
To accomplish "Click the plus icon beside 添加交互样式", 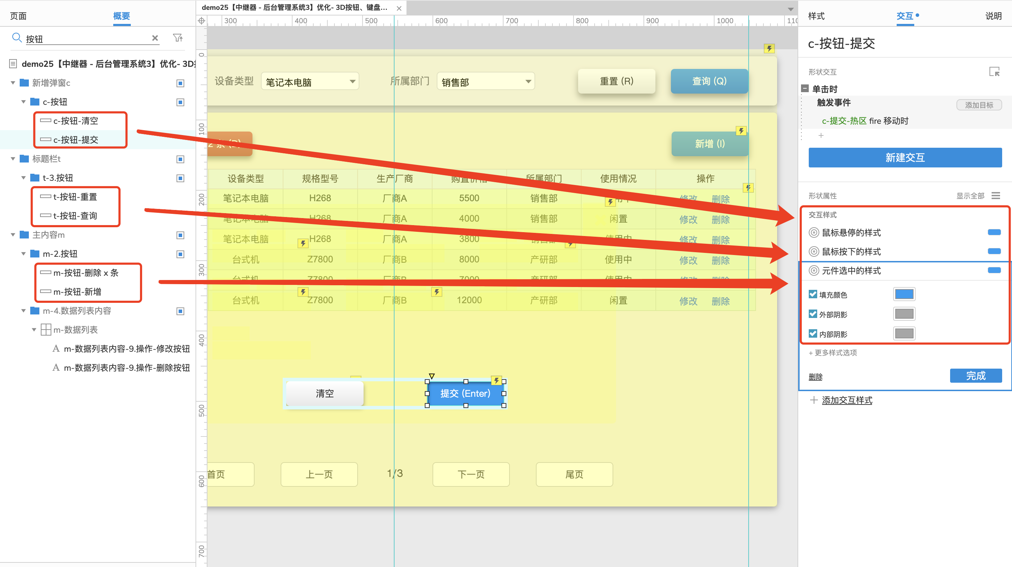I will (x=814, y=400).
